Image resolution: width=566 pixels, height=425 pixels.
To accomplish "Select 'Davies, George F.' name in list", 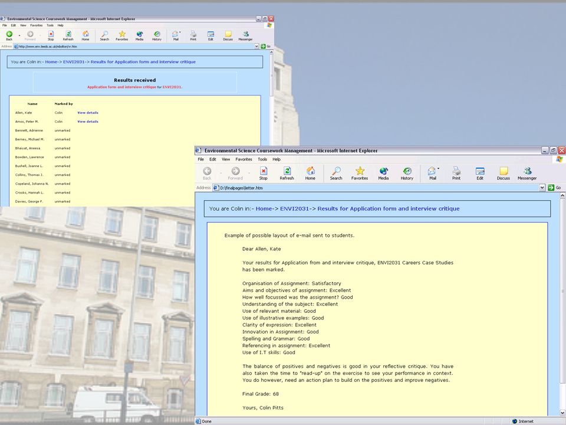I will click(x=29, y=201).
